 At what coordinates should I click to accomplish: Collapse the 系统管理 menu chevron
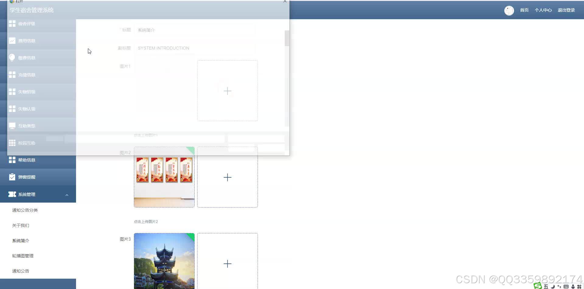pyautogui.click(x=67, y=195)
